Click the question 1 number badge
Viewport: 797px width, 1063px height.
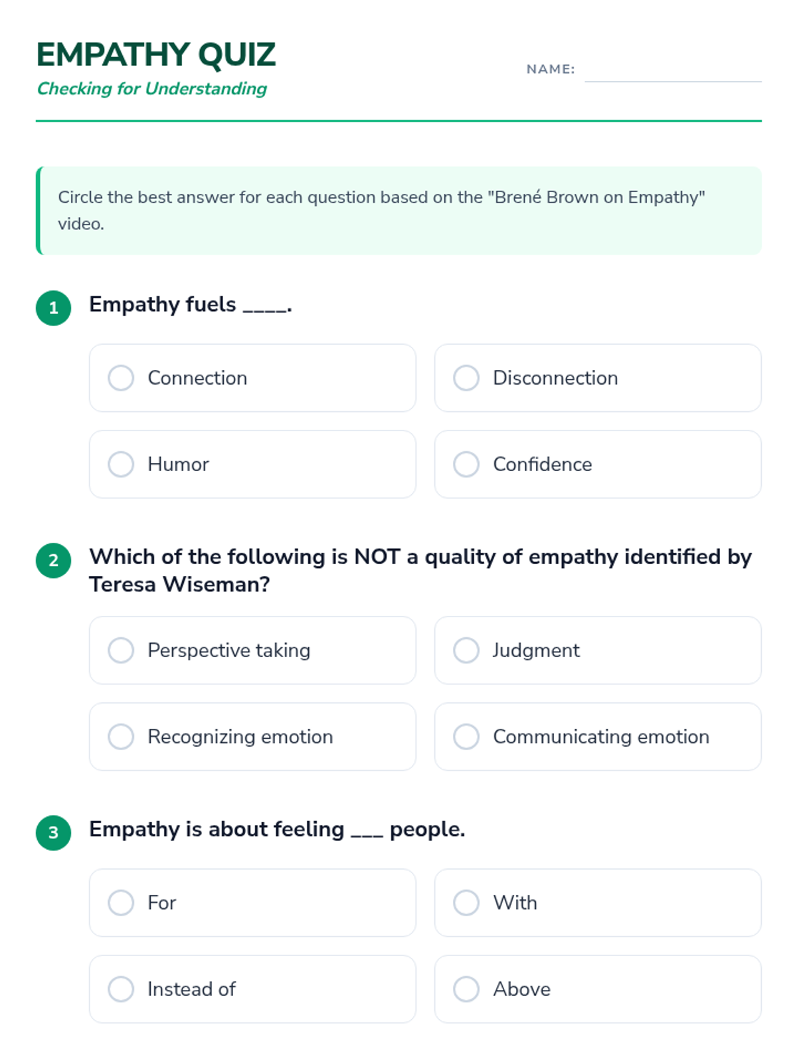pyautogui.click(x=54, y=308)
